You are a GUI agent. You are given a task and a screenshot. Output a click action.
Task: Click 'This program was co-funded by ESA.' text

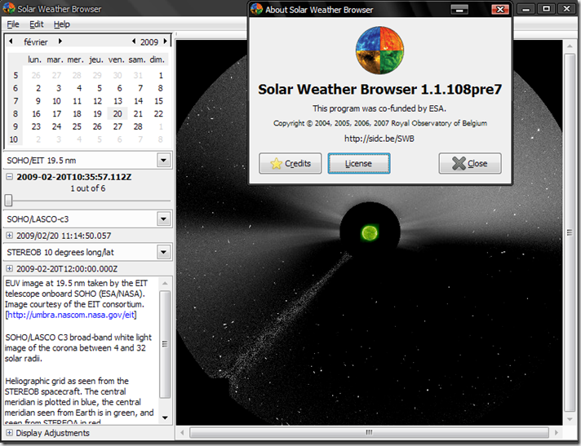379,108
